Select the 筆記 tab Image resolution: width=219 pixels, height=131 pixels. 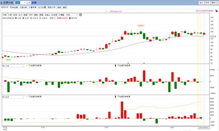click(x=65, y=7)
